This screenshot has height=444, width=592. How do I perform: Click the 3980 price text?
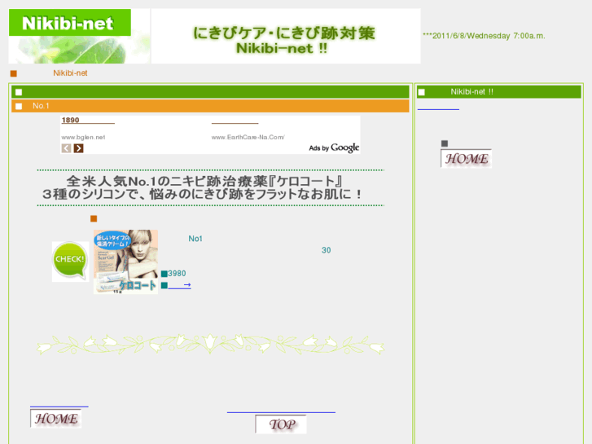tap(177, 274)
